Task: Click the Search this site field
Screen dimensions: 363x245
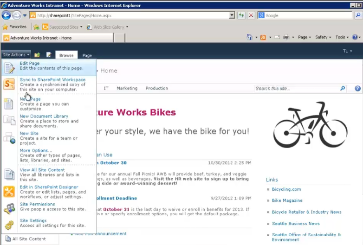Action: tap(297, 88)
